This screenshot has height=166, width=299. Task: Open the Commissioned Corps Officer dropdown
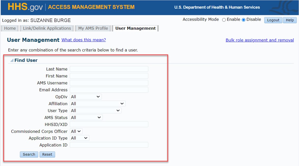(76, 131)
